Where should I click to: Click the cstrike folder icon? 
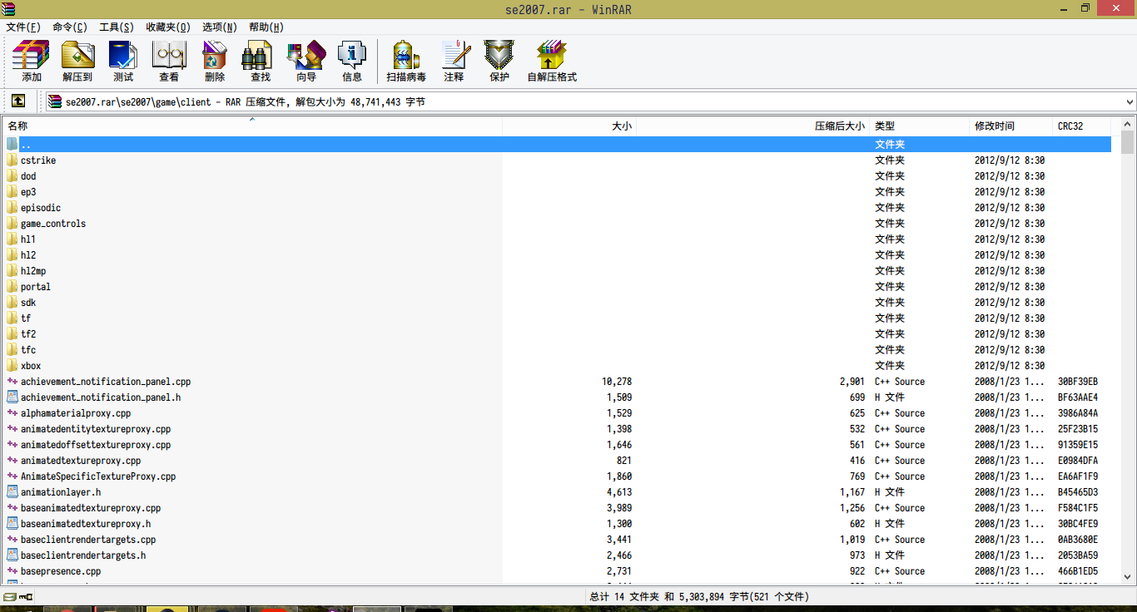[x=12, y=160]
